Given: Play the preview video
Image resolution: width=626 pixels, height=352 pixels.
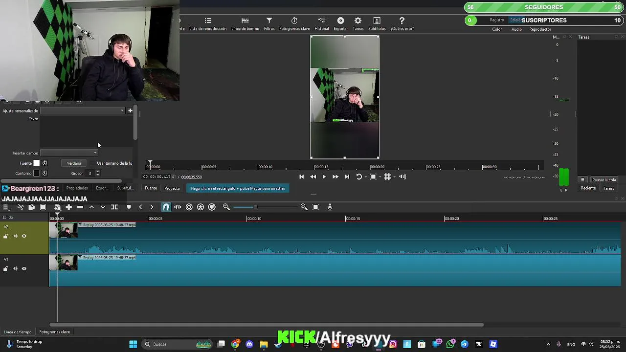Looking at the screenshot, I should click(x=324, y=177).
